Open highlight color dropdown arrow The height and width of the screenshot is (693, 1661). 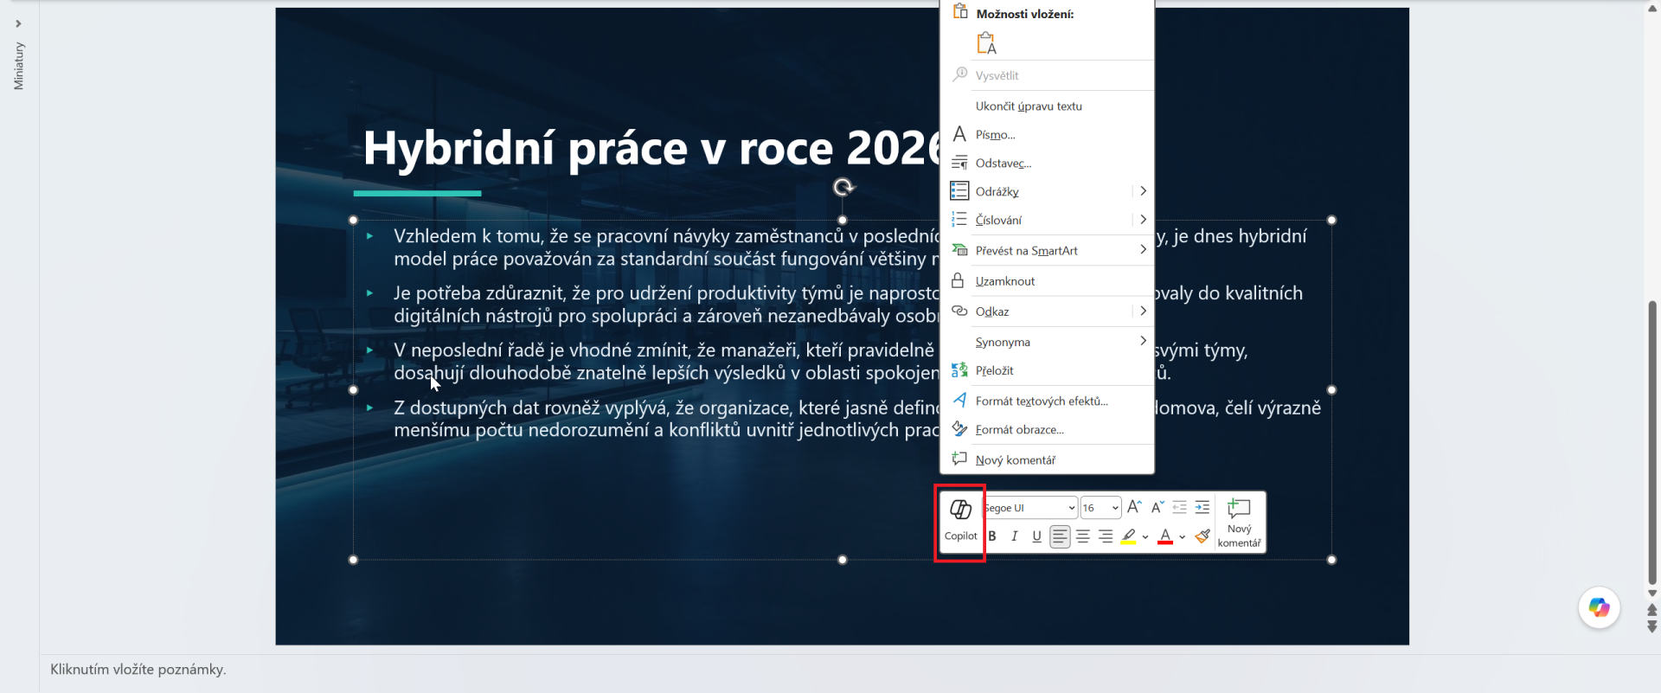tap(1145, 537)
